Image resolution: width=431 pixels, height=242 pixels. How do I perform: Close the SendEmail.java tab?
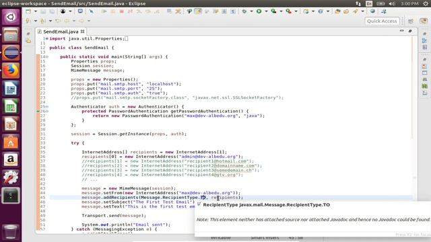[x=82, y=32]
